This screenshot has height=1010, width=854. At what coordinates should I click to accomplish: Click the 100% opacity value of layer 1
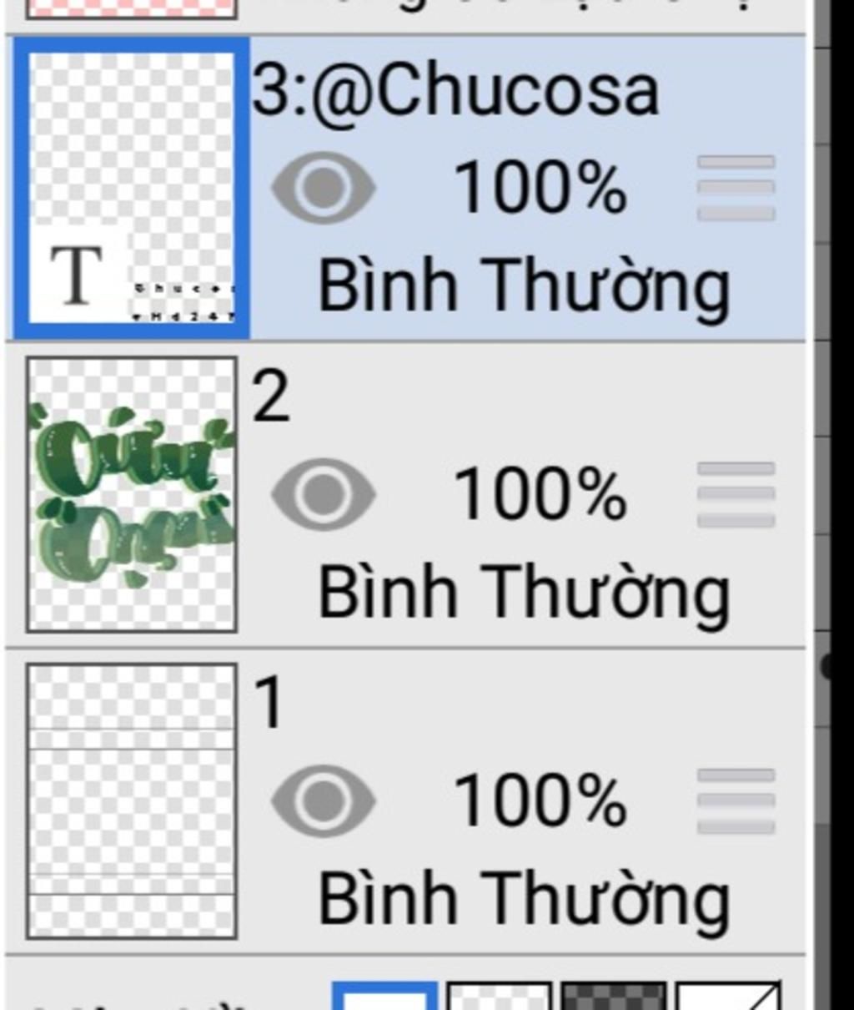540,800
